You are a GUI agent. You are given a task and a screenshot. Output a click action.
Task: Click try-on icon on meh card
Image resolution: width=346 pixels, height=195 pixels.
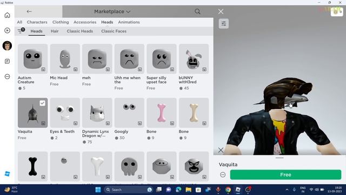pyautogui.click(x=108, y=69)
